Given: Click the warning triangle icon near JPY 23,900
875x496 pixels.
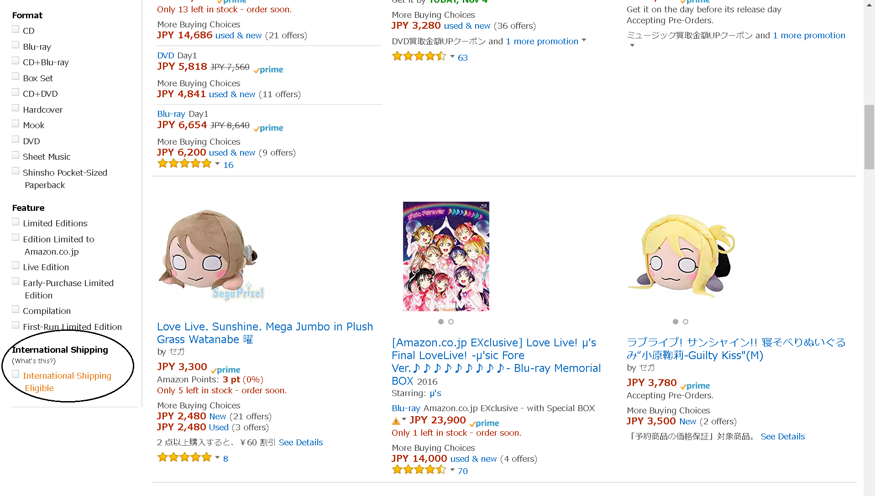Looking at the screenshot, I should coord(396,420).
